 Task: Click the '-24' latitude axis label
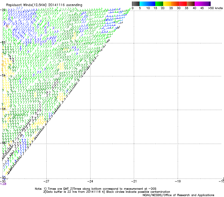pyautogui.click(x=3, y=75)
